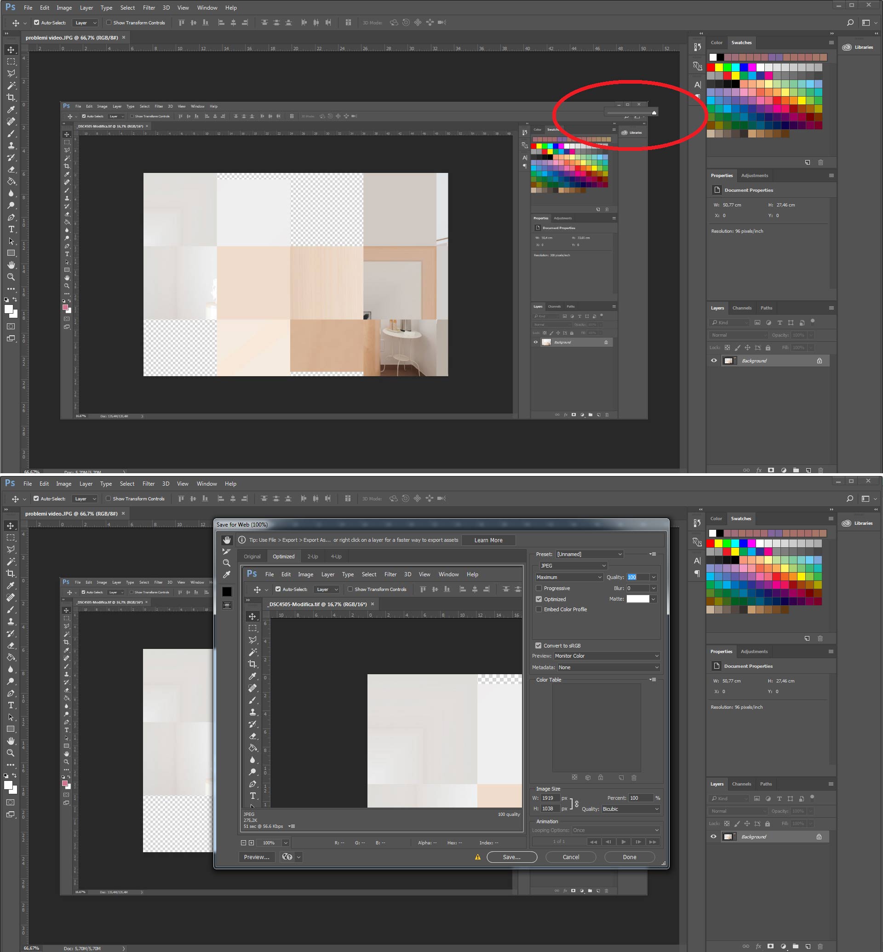Click the Save... button

point(511,857)
